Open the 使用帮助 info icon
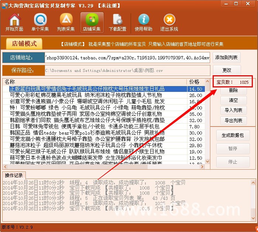 coord(144,22)
